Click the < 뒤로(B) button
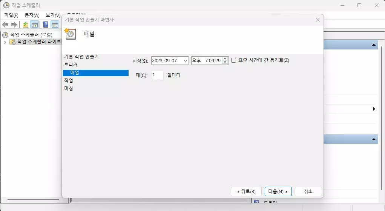This screenshot has height=211, width=385. [x=246, y=192]
